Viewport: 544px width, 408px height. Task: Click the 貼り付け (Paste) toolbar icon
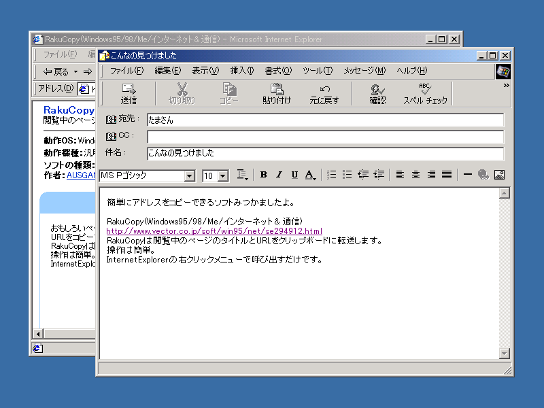pyautogui.click(x=277, y=89)
